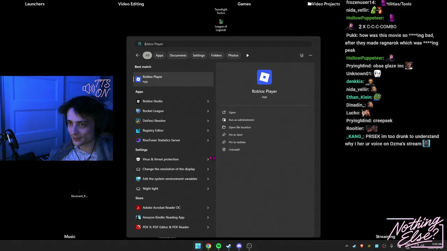447x251 pixels.
Task: Click the U account button in search panel
Action: [302, 55]
